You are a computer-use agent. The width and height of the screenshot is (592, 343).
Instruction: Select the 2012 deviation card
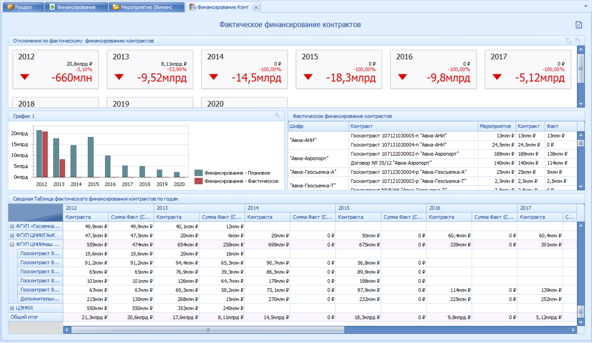coord(56,69)
